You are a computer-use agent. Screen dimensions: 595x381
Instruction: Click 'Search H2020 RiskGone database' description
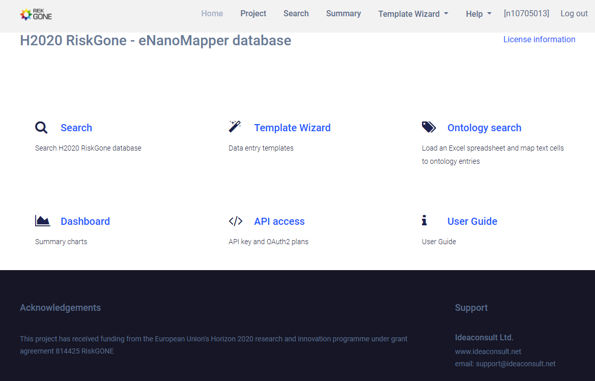click(x=88, y=148)
